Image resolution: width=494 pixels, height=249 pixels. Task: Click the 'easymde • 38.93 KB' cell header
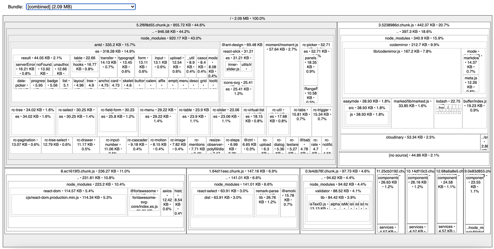[x=366, y=101]
